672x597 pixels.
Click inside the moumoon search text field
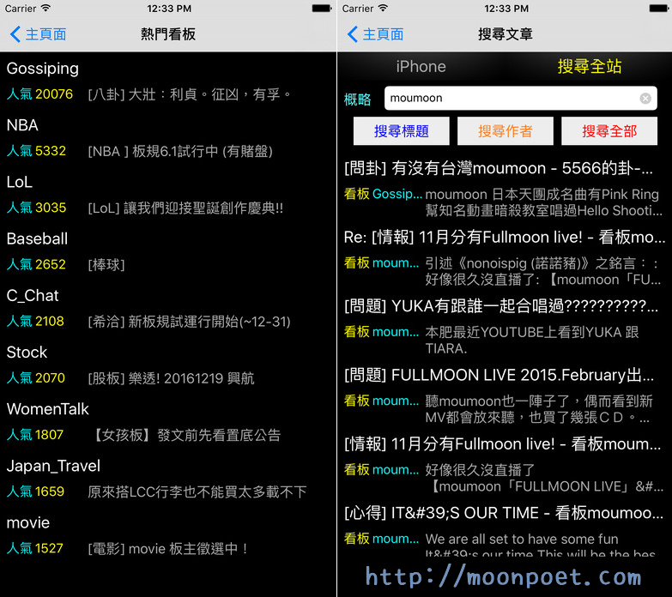[x=511, y=99]
